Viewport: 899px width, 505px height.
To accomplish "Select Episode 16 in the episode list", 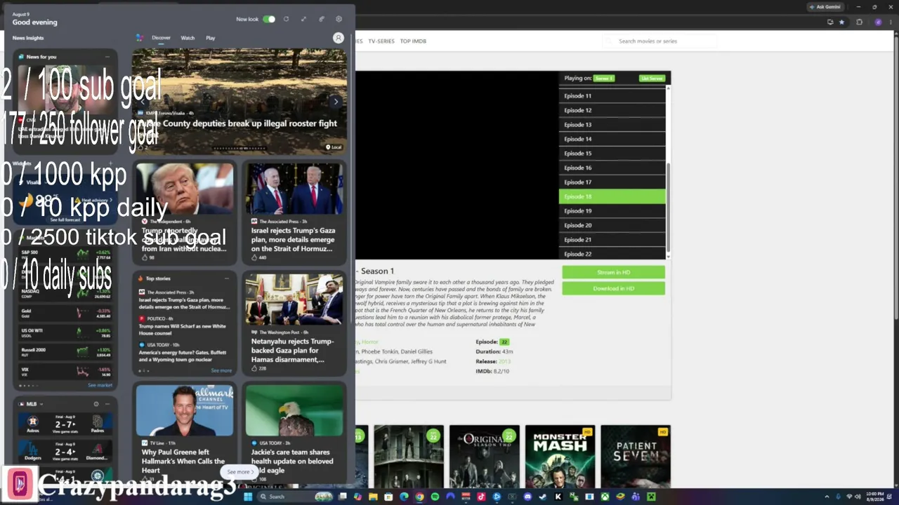I will 612,168.
